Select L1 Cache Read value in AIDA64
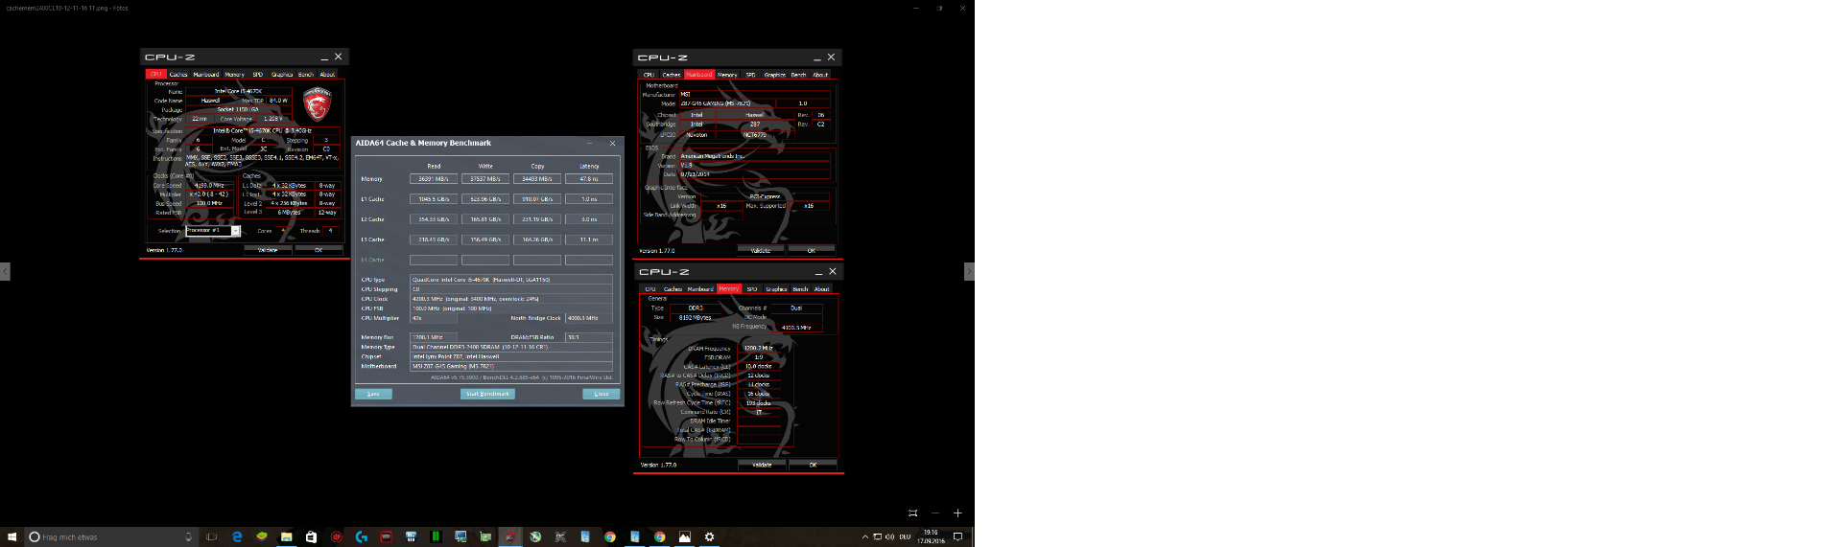The width and height of the screenshot is (1842, 547). 434,199
